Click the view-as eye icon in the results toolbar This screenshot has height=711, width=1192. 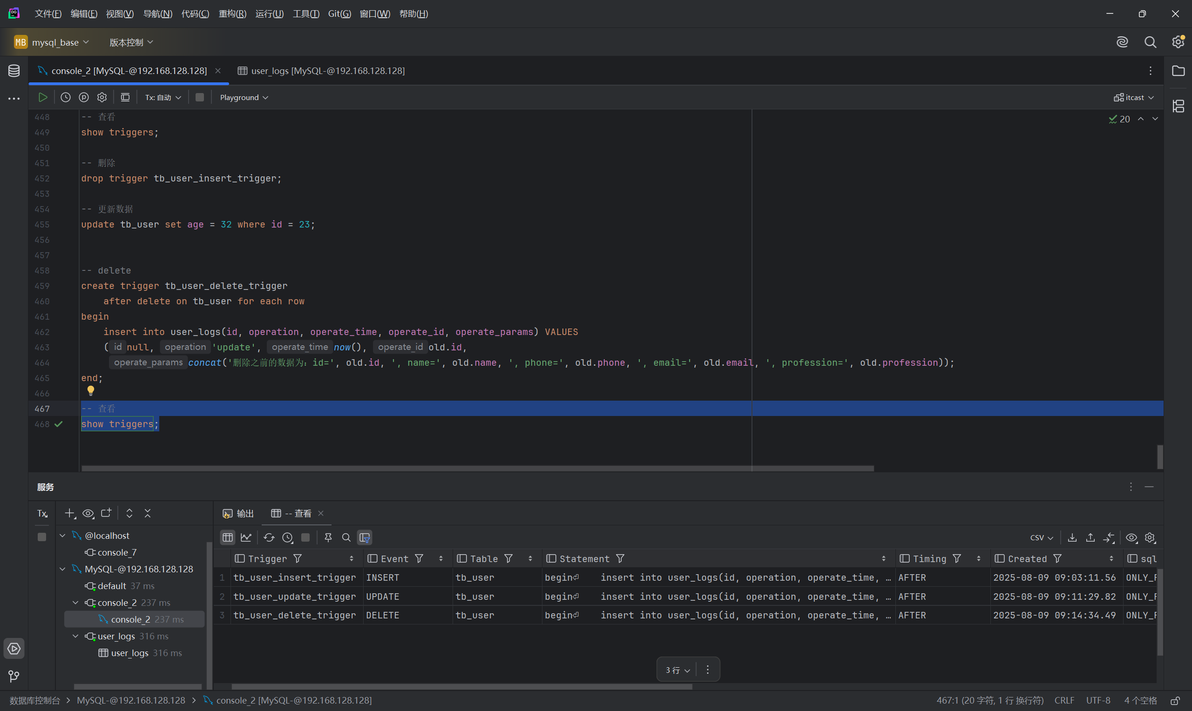coord(1131,537)
